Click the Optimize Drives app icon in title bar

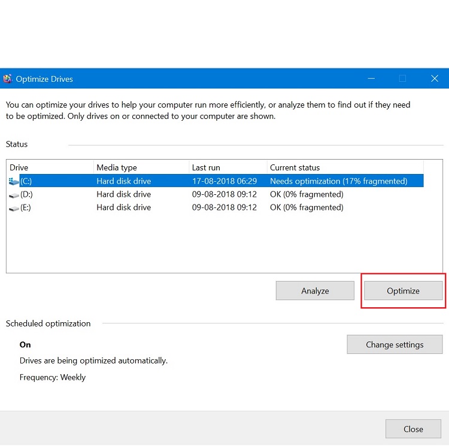(7, 79)
